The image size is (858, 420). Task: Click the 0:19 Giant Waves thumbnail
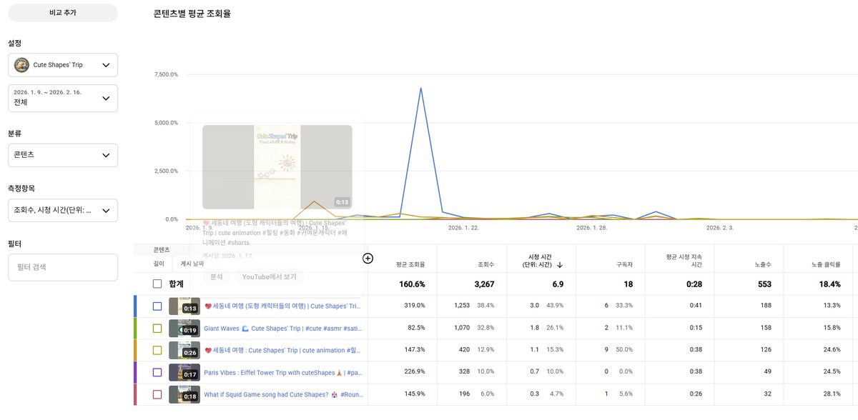[x=184, y=328]
